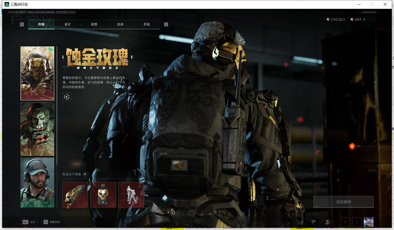Preview the gold skull grenade item
Screen dimensions: 394x230
point(103,195)
